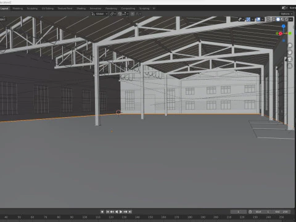296x222 pixels.
Task: Switch to material preview shading
Action: [282, 19]
